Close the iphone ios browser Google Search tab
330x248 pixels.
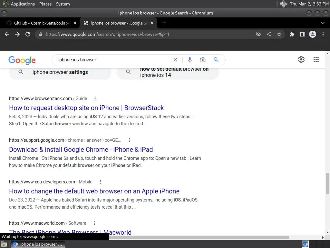152,23
